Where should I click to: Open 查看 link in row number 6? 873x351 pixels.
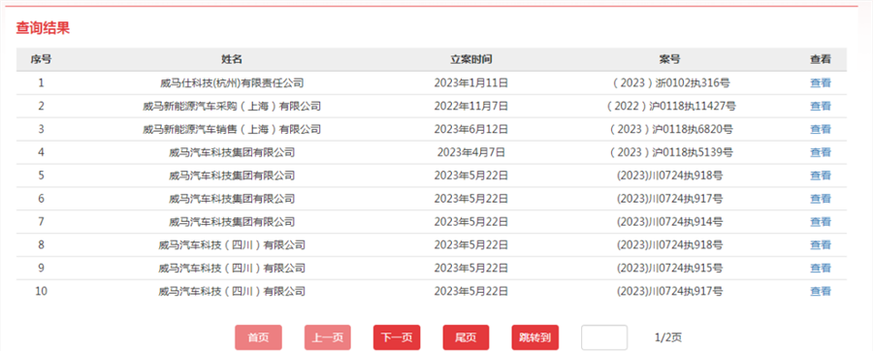click(820, 199)
